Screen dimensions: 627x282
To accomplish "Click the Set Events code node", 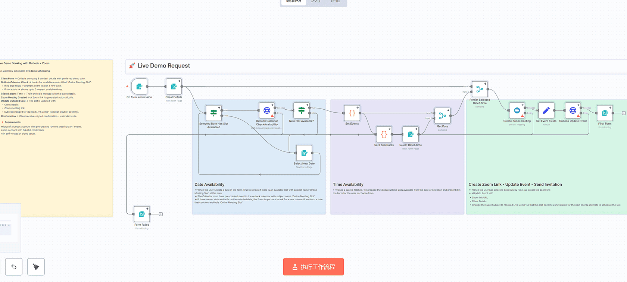I will point(352,113).
